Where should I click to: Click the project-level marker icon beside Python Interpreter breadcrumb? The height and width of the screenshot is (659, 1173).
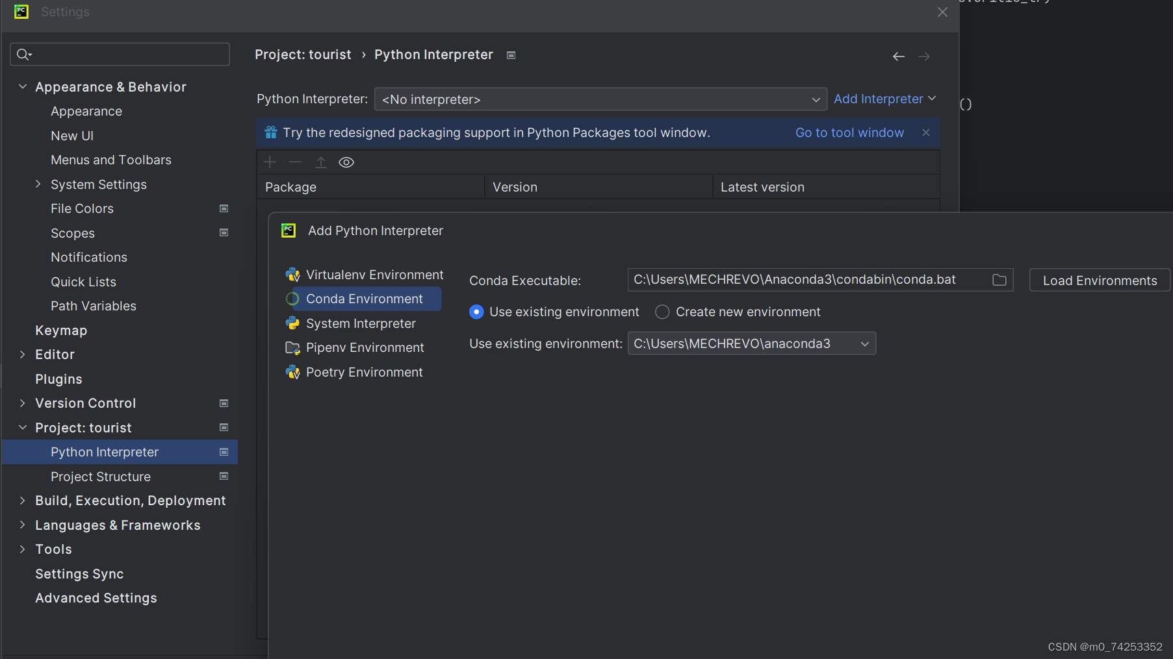pyautogui.click(x=511, y=55)
